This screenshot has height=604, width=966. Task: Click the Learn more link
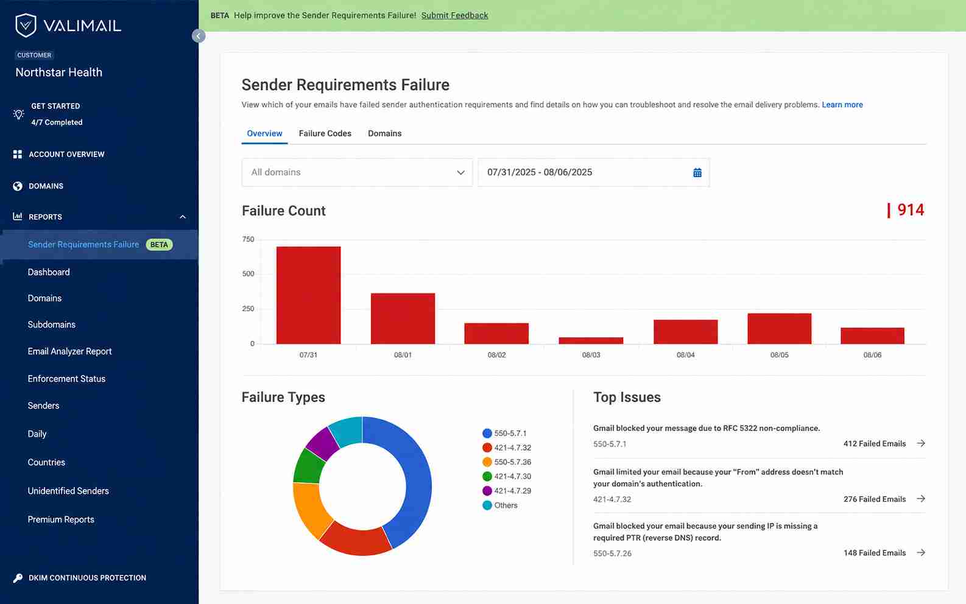tap(842, 105)
